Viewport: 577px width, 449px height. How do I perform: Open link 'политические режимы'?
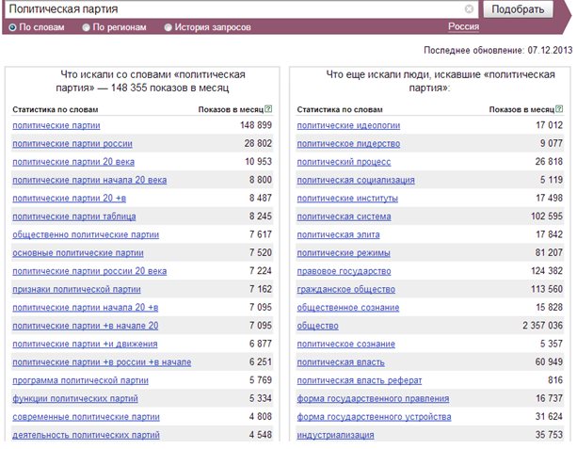point(344,253)
